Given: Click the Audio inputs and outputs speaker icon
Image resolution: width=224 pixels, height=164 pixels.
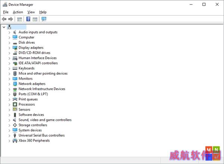Looking at the screenshot, I should tap(15, 32).
